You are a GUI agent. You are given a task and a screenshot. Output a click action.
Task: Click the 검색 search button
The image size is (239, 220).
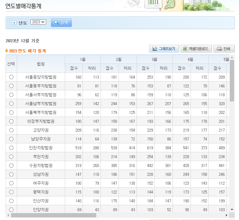tap(61, 23)
